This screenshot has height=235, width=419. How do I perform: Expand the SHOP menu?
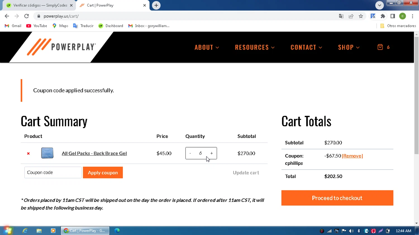(x=349, y=47)
